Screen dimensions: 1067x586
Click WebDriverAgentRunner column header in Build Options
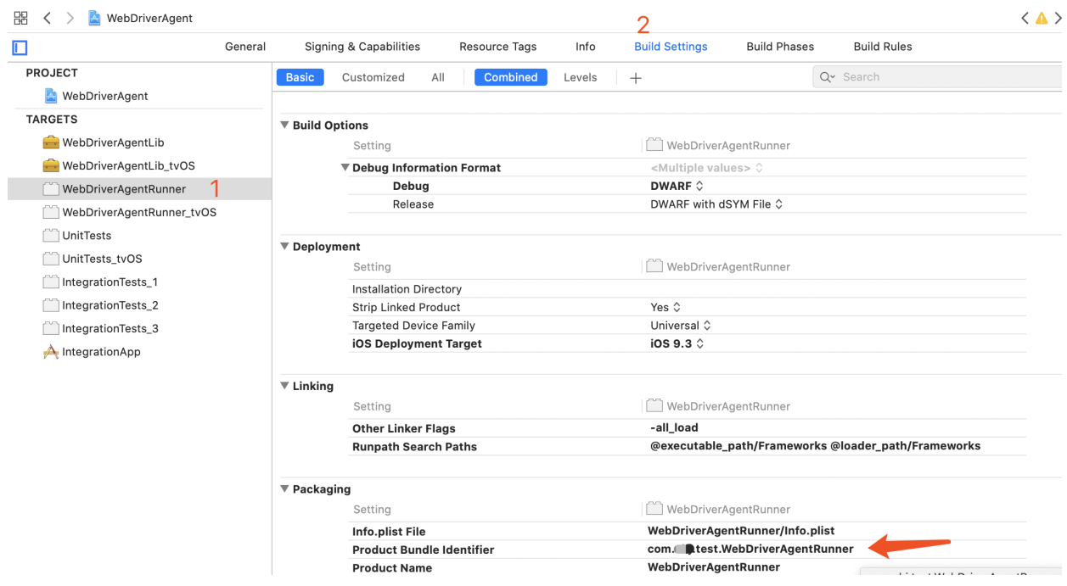[x=719, y=146]
